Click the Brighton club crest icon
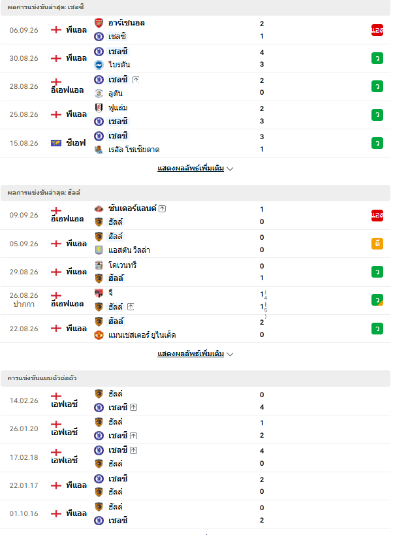 tap(99, 65)
